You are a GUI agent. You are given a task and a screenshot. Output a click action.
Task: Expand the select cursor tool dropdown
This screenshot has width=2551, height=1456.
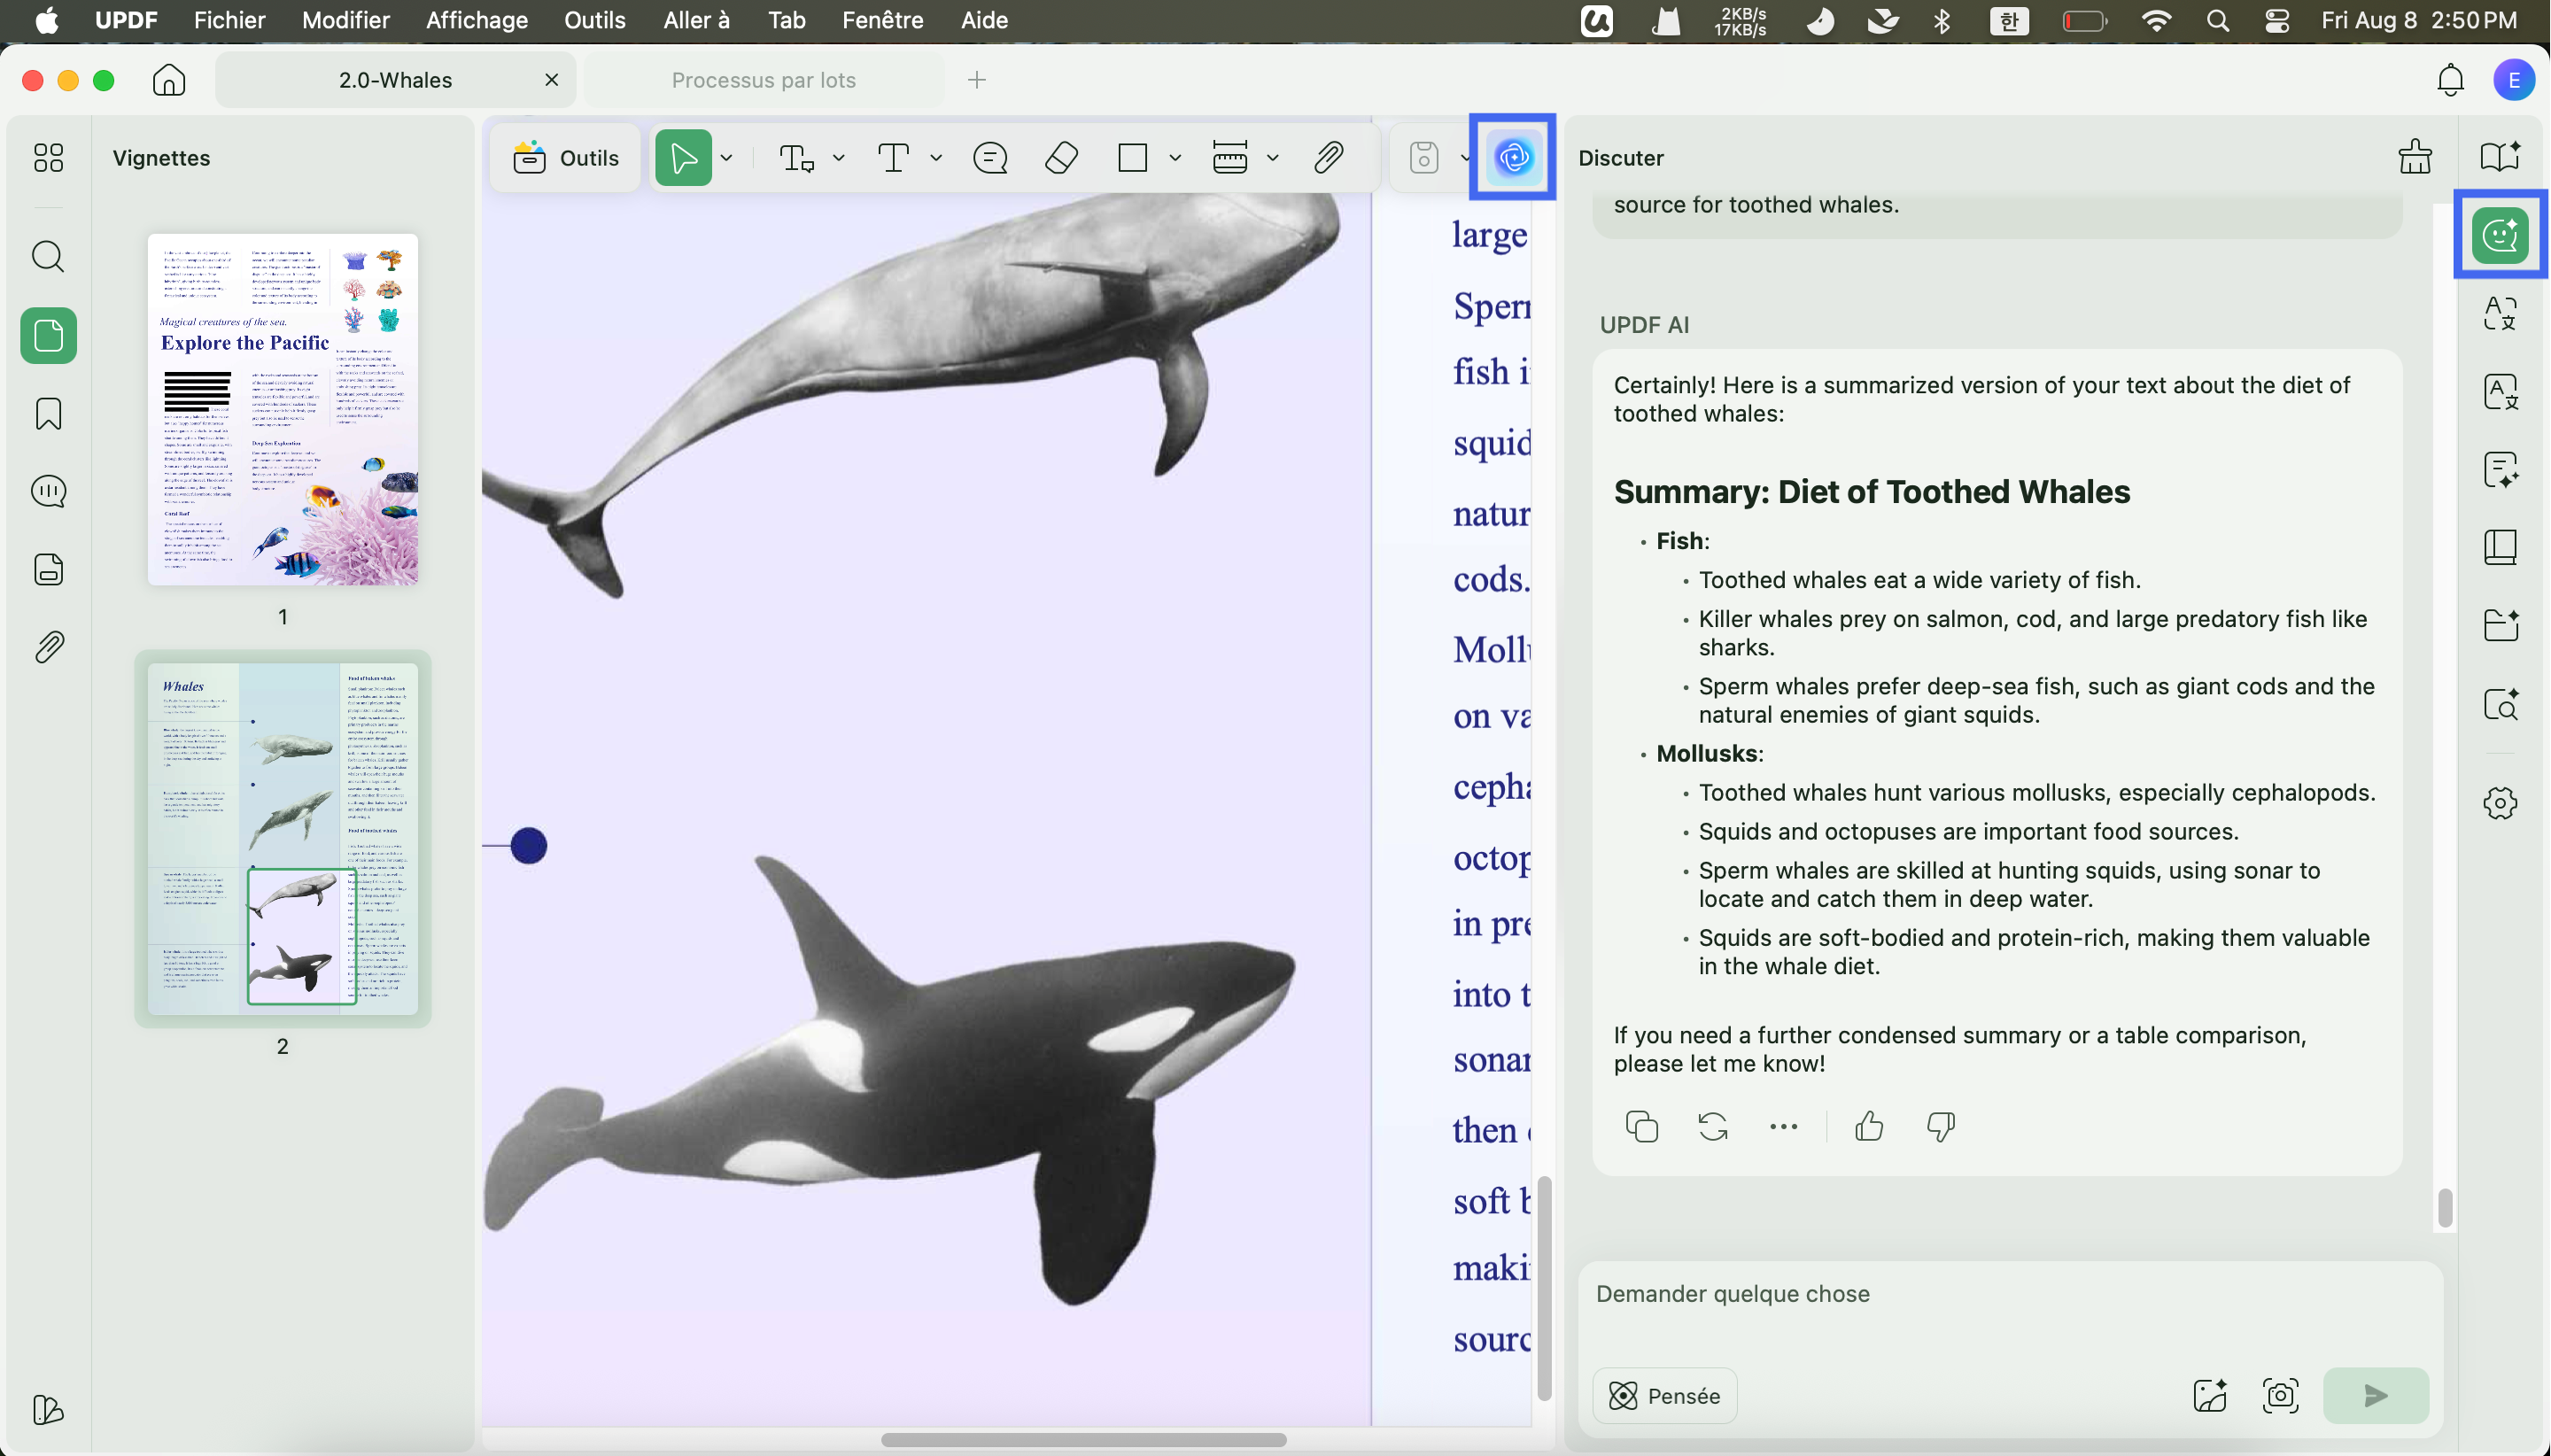point(727,158)
